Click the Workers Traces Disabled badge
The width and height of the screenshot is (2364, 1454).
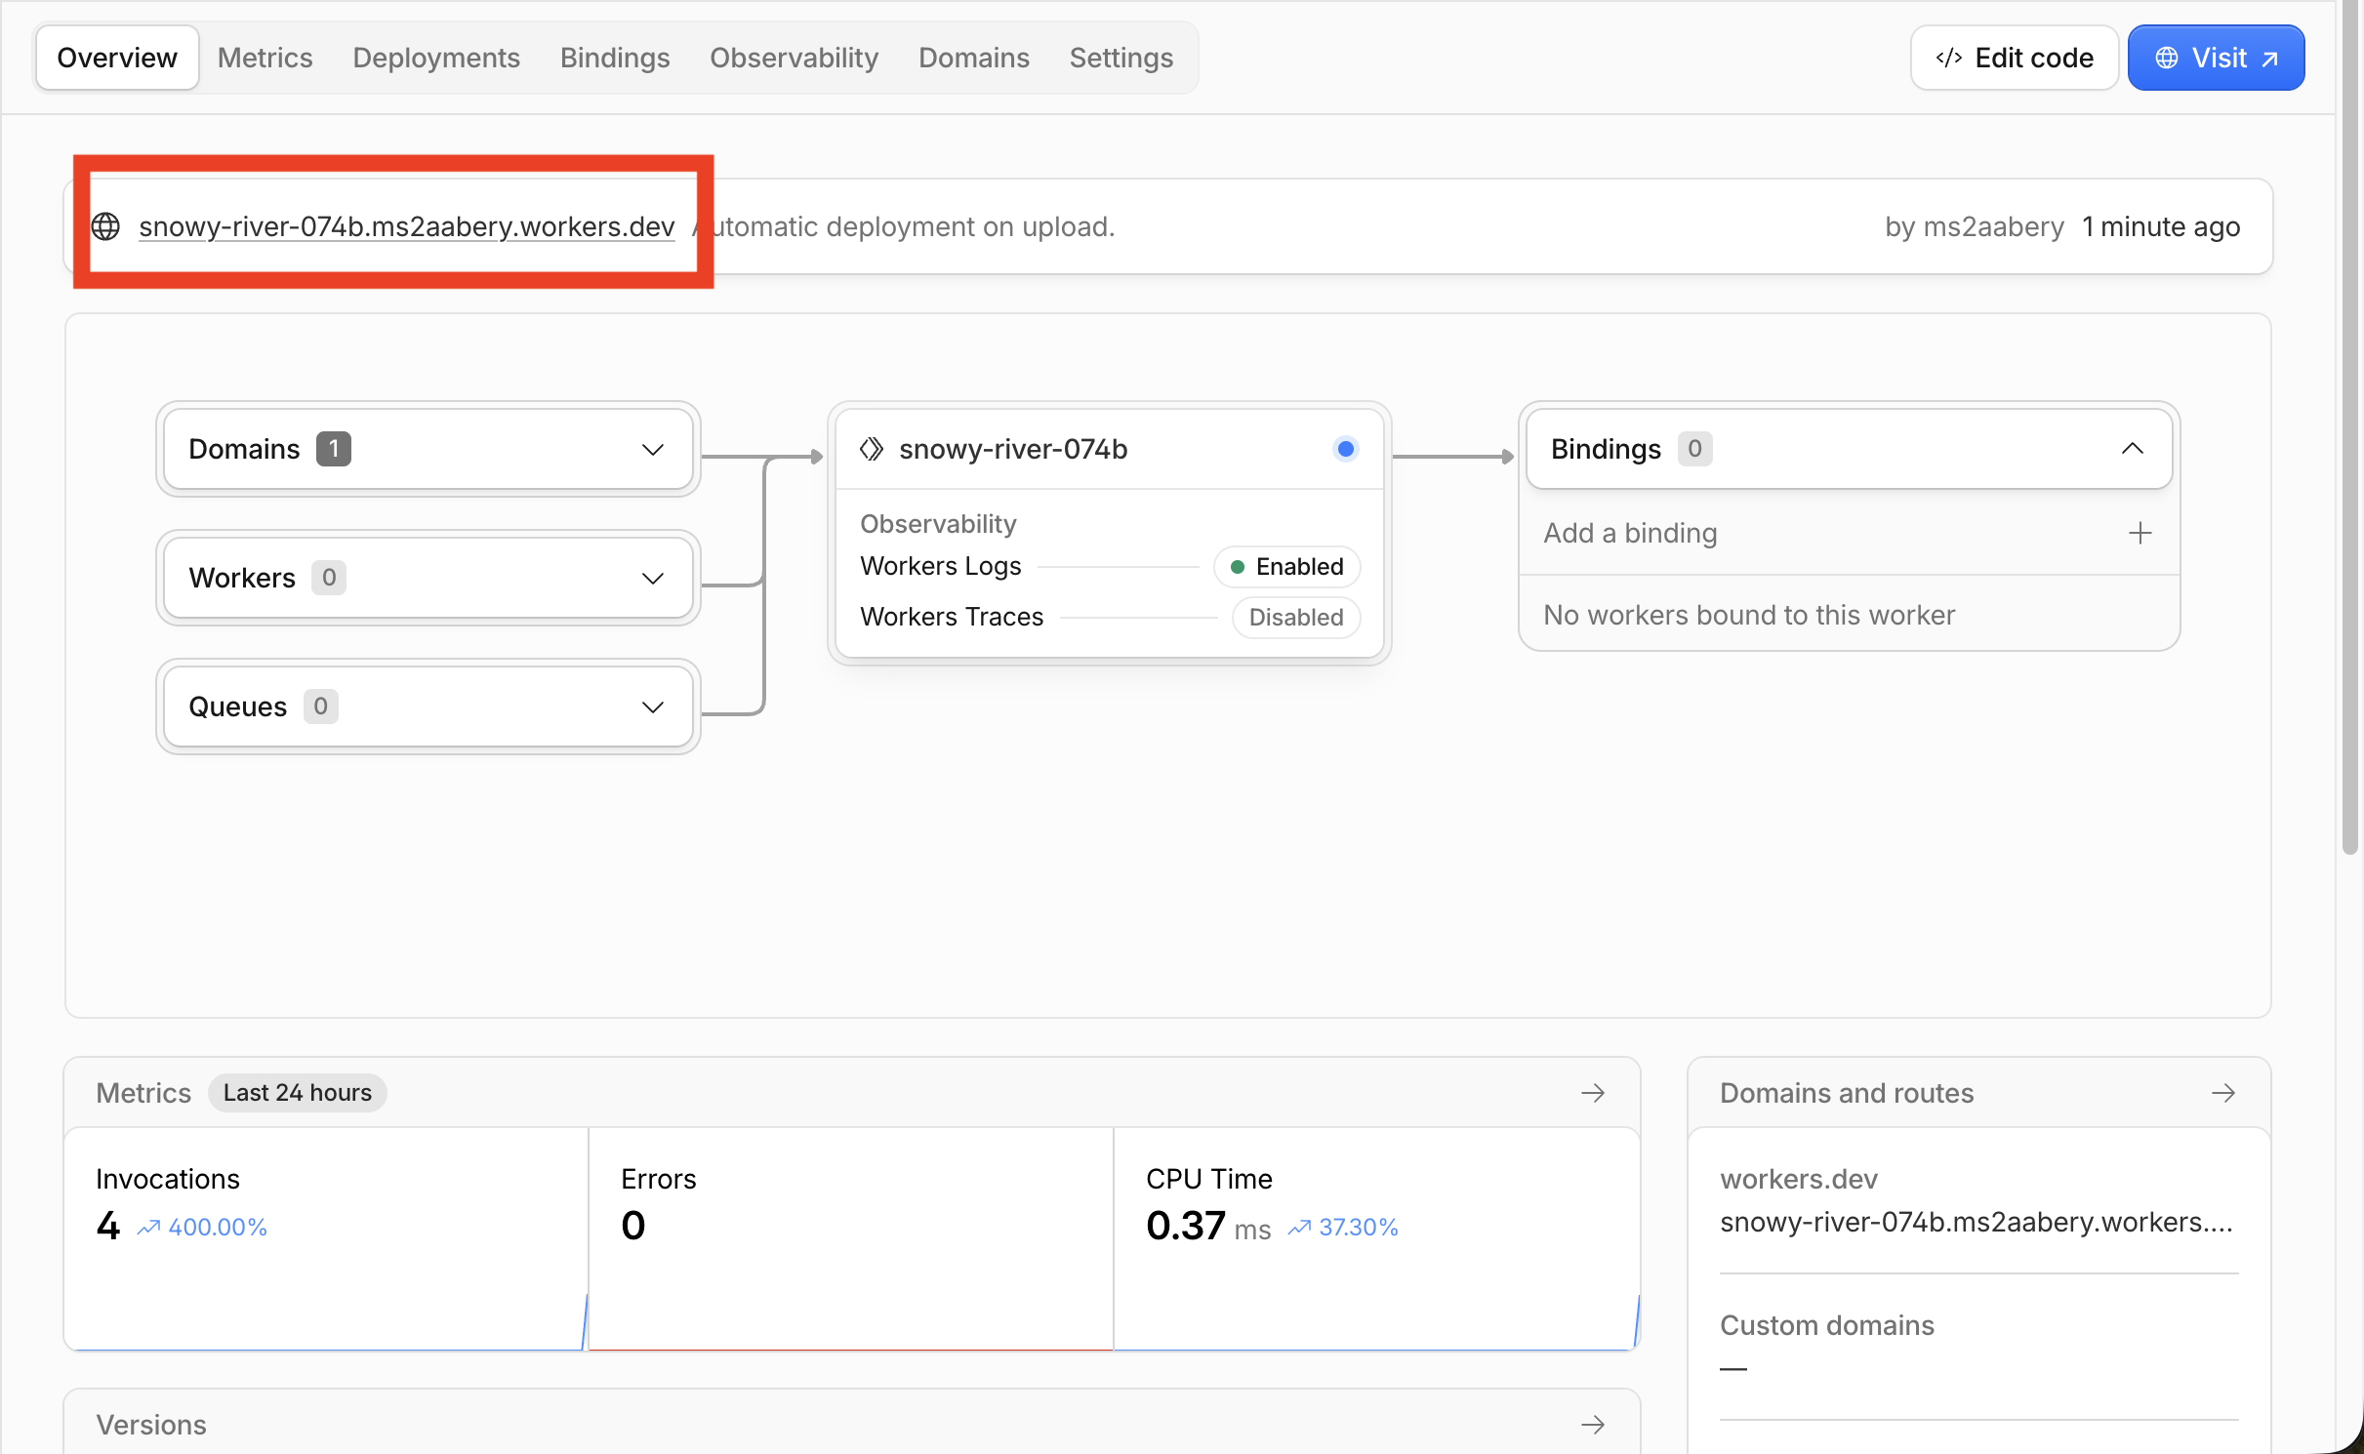[1296, 618]
